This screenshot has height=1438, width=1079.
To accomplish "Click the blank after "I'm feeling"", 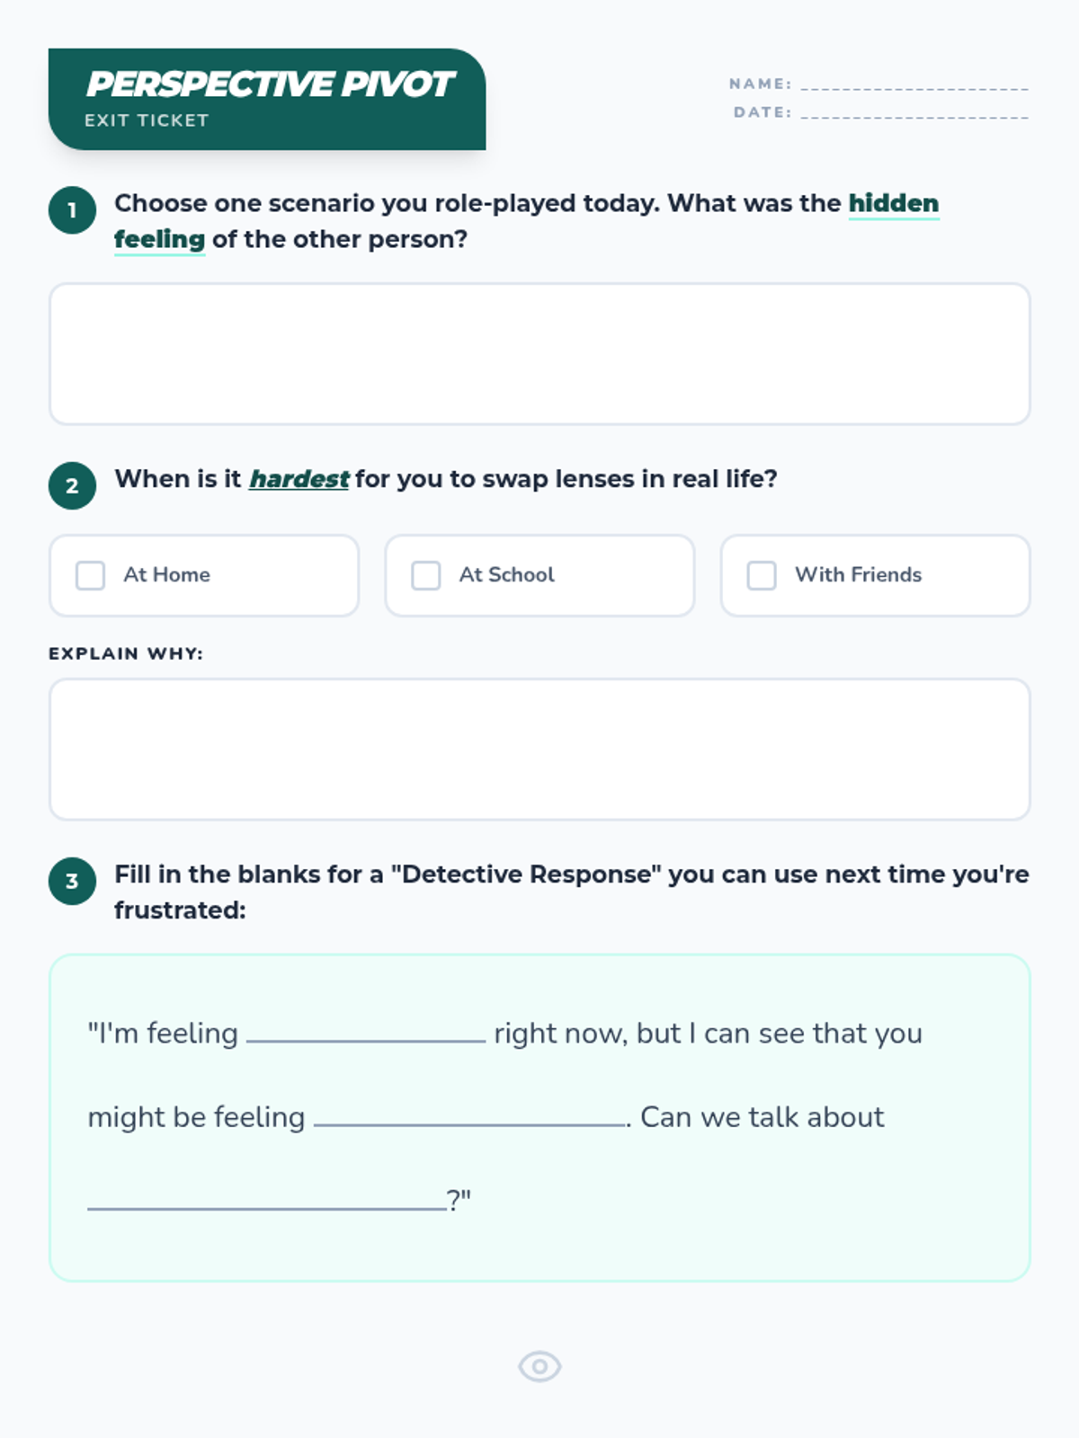I will pyautogui.click(x=366, y=1039).
